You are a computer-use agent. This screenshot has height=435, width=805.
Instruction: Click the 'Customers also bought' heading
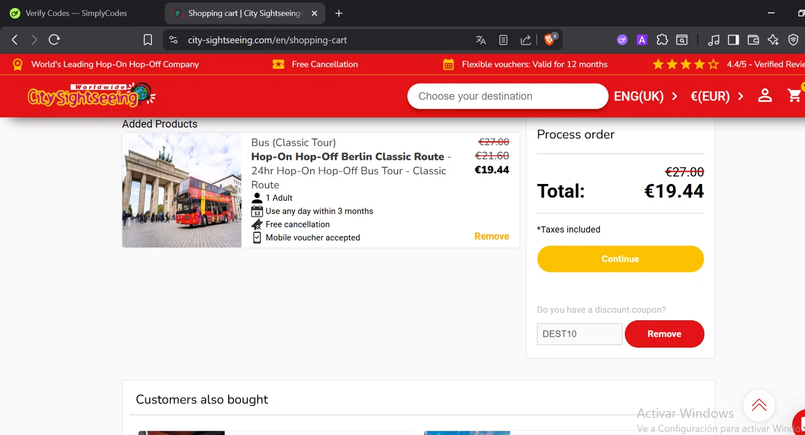click(x=202, y=400)
